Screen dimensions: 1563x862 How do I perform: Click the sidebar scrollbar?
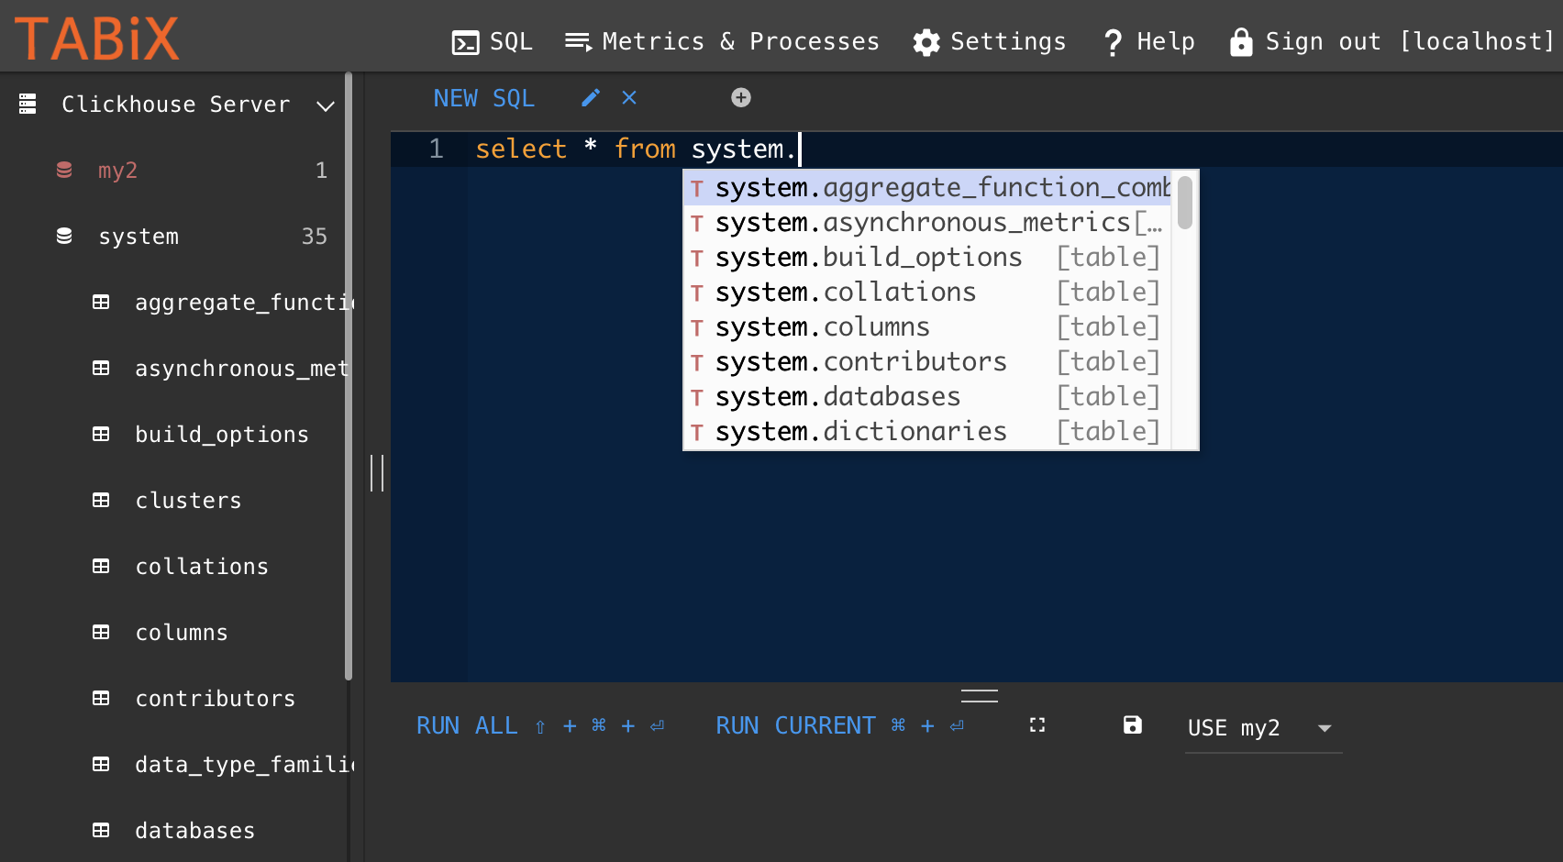point(349,376)
